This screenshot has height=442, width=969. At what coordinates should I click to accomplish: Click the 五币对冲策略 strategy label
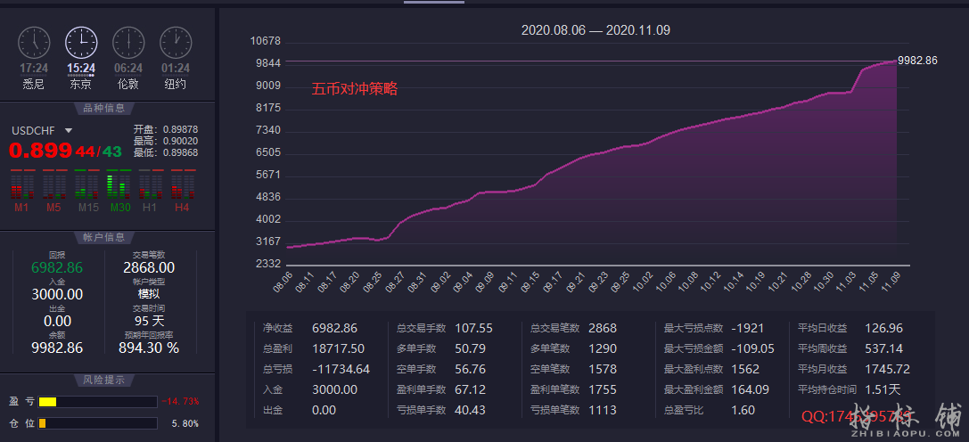click(x=354, y=89)
